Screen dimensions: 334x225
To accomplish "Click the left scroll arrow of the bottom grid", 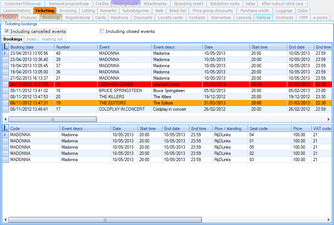I will tap(5, 220).
